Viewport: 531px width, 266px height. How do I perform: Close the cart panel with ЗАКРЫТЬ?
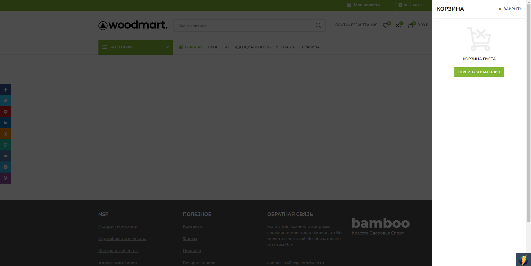510,9
